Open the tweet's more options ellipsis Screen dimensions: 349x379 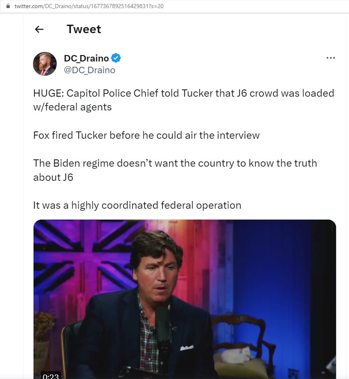click(330, 58)
